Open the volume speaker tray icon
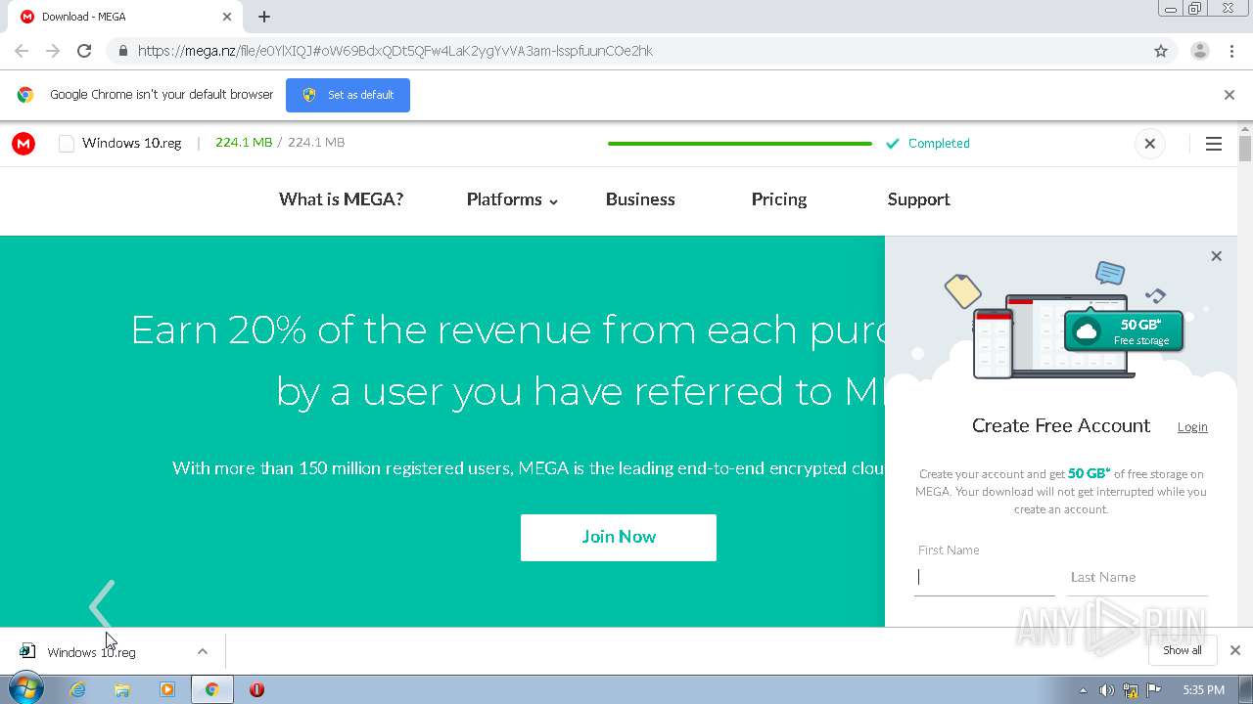Screen dimensions: 1253x704 (1106, 689)
